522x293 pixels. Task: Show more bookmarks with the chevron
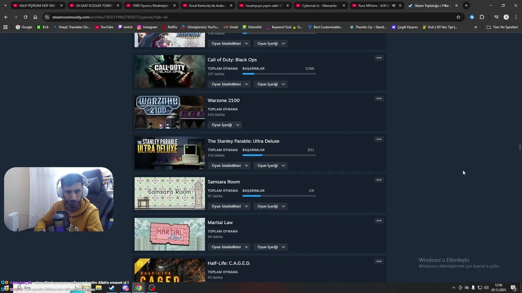(x=476, y=27)
